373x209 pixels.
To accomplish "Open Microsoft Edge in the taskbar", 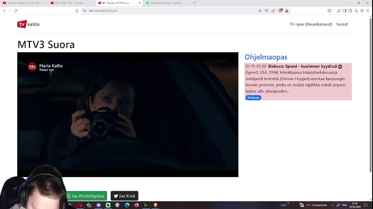I will tap(127, 205).
